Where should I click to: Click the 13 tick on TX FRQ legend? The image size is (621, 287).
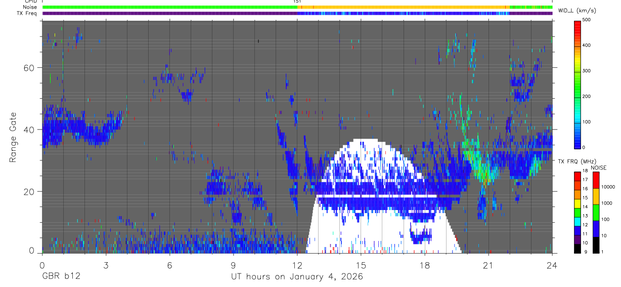[x=585, y=216]
